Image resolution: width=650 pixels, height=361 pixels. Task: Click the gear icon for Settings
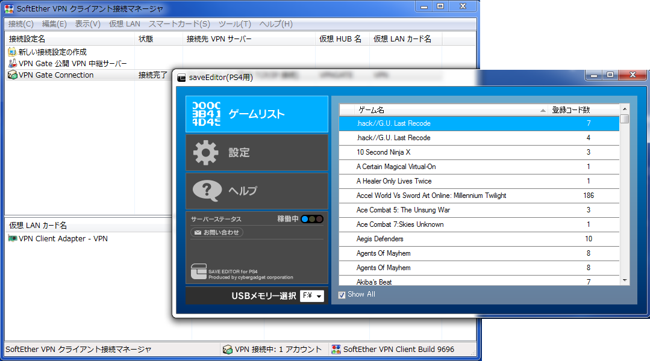[x=205, y=153]
